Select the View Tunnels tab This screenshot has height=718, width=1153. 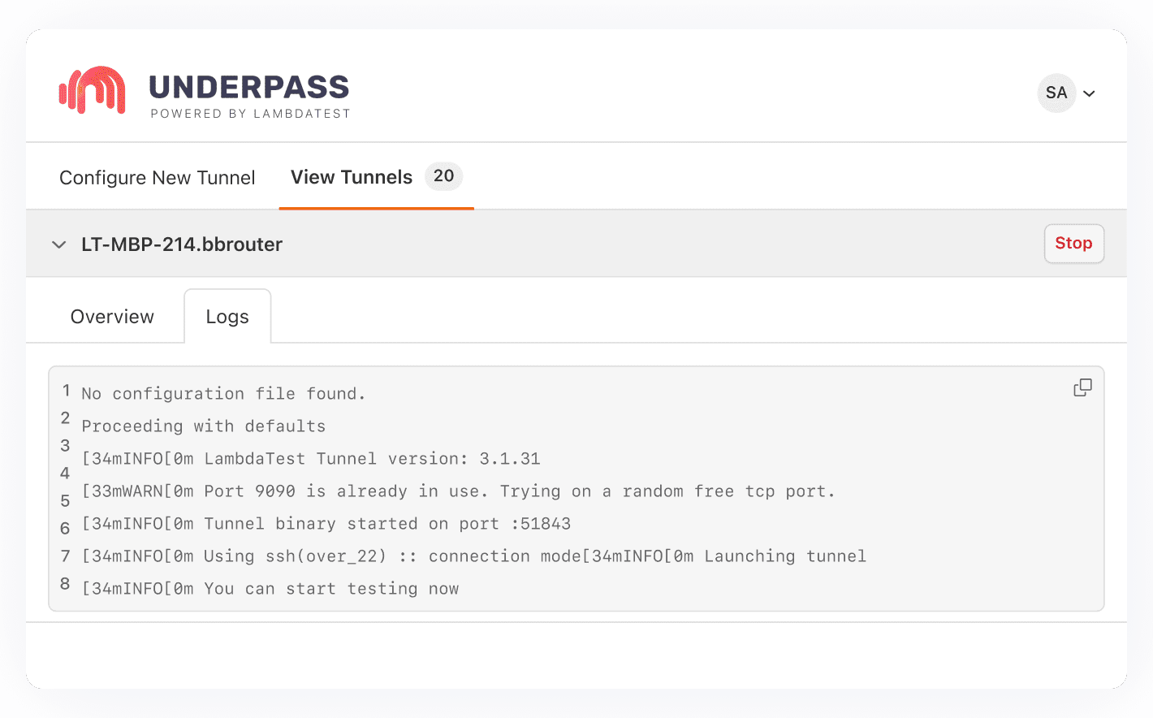pos(352,176)
